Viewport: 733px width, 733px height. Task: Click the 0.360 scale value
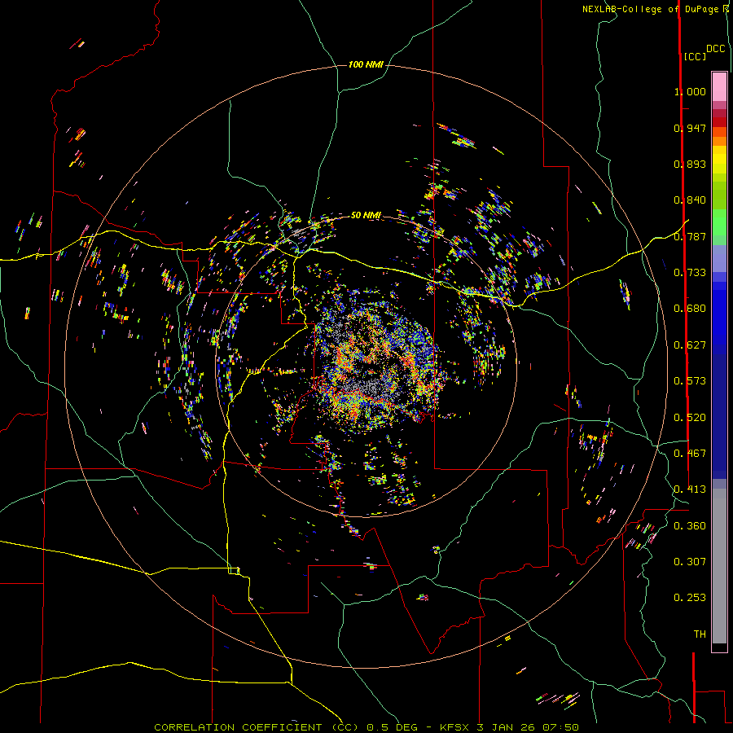pyautogui.click(x=690, y=526)
